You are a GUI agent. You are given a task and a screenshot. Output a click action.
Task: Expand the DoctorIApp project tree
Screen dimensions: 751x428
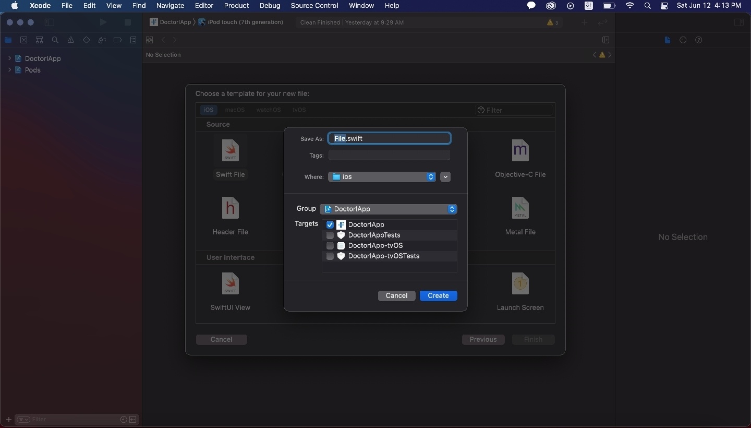coord(9,58)
